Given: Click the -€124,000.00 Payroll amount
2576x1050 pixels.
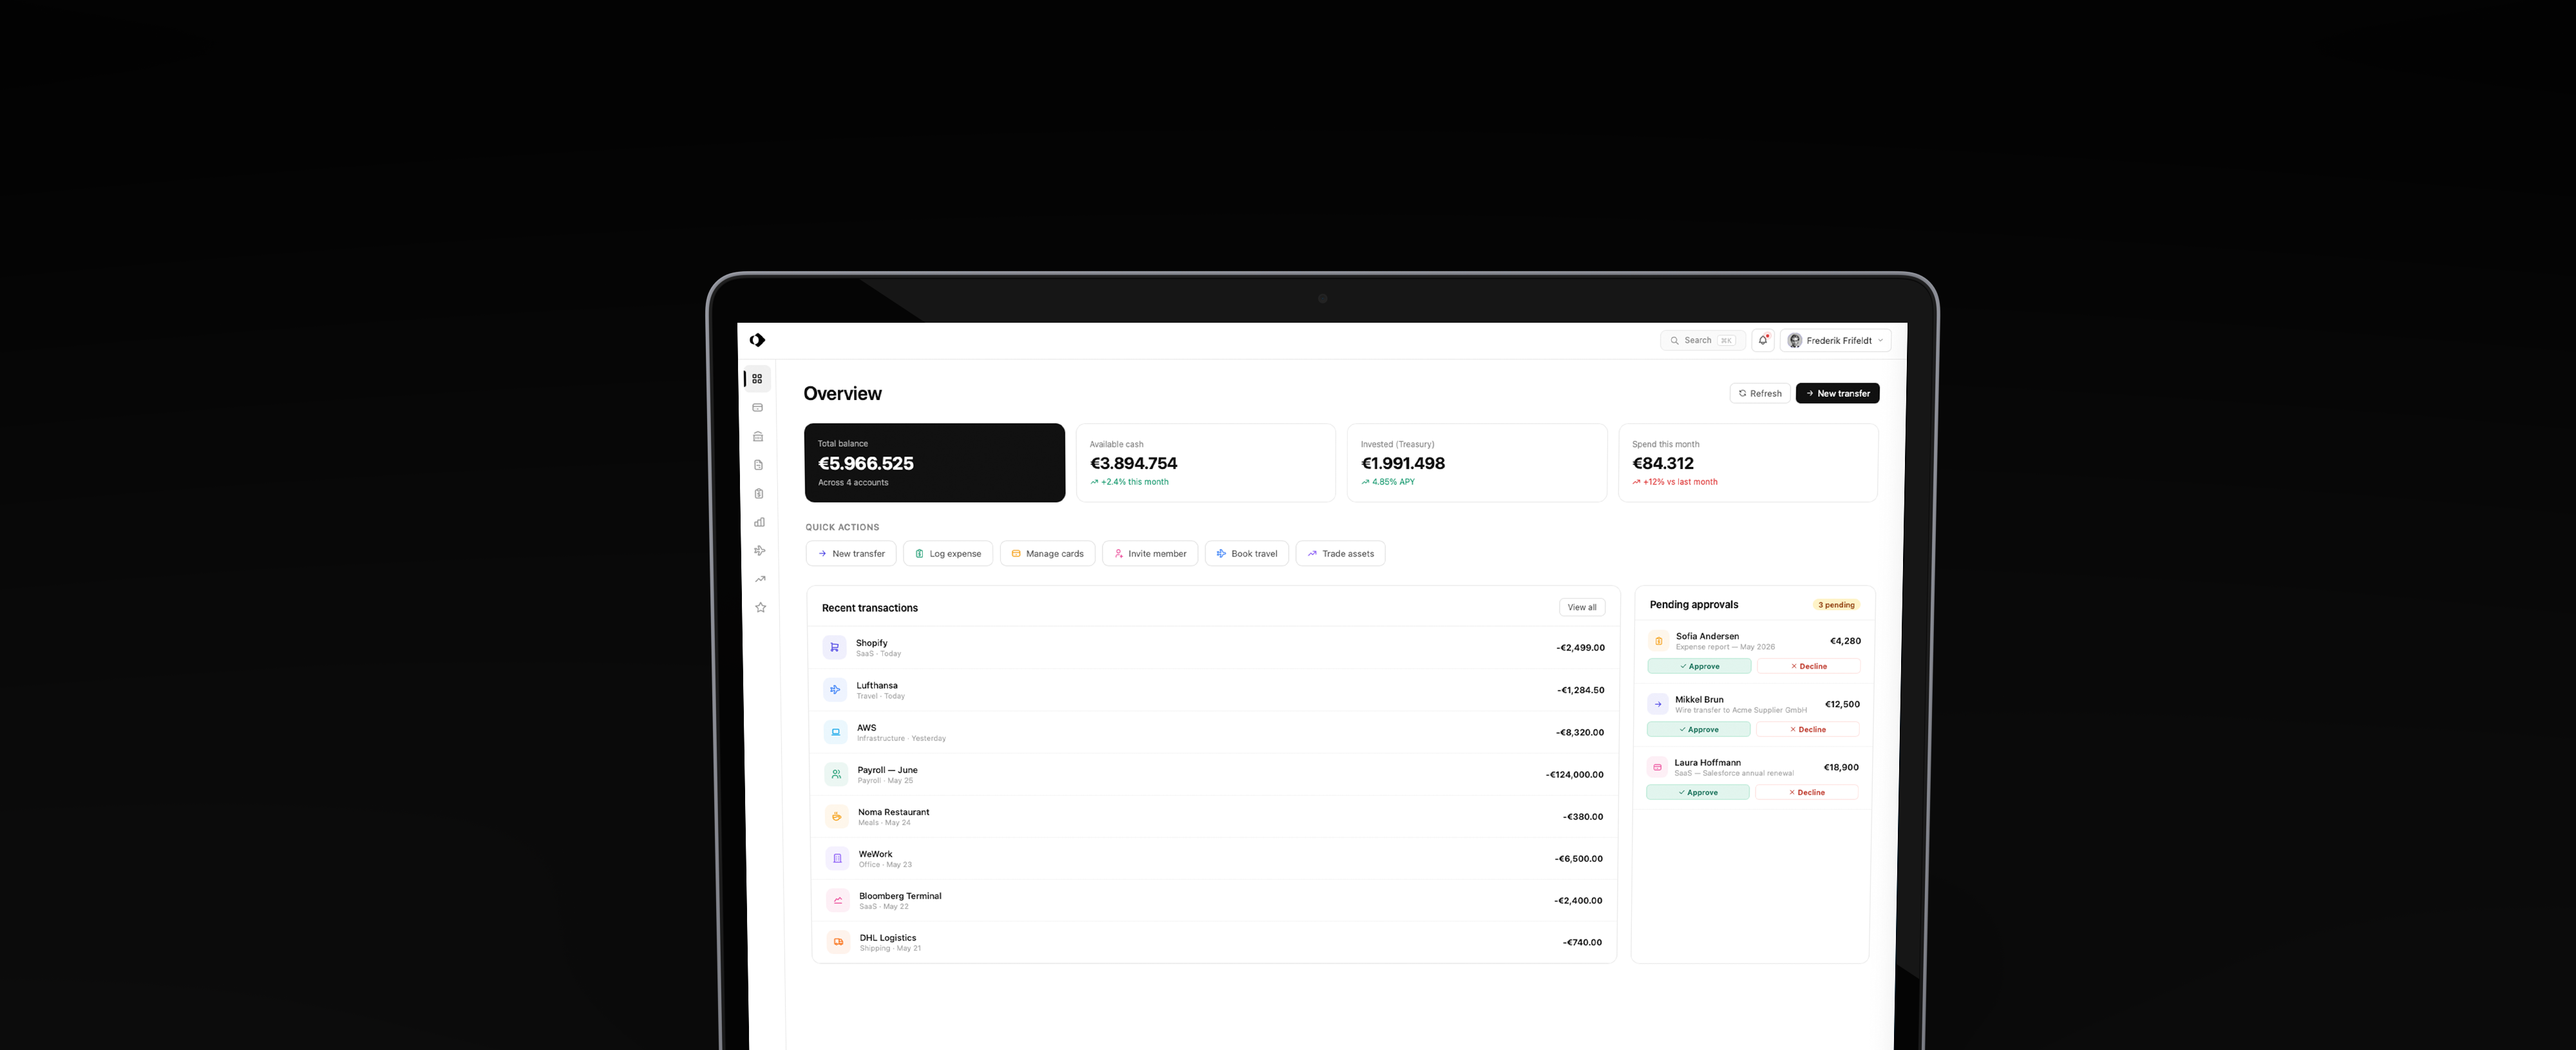Looking at the screenshot, I should (1574, 774).
